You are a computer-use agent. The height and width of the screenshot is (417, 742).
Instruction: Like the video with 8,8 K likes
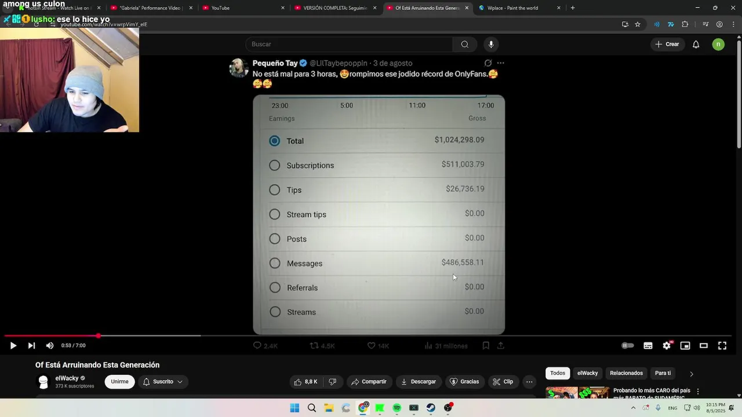(x=305, y=382)
